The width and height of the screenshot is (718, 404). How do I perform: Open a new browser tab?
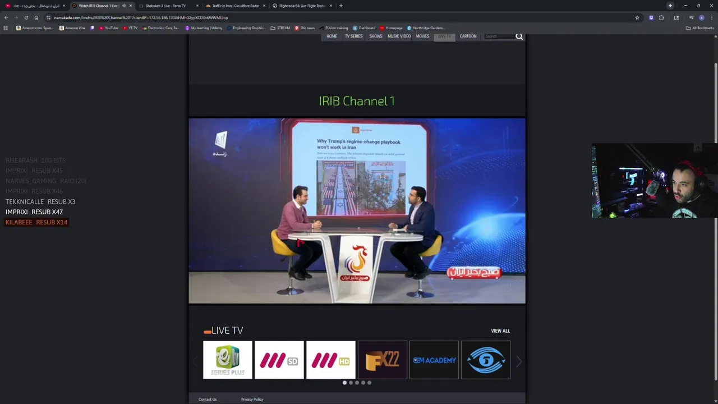tap(341, 6)
